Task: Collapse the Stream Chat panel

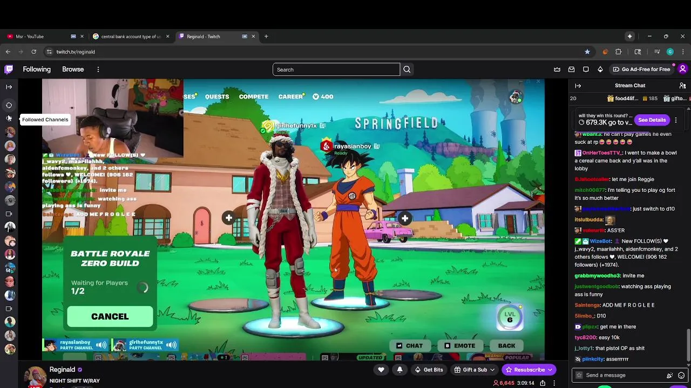Action: click(x=578, y=86)
